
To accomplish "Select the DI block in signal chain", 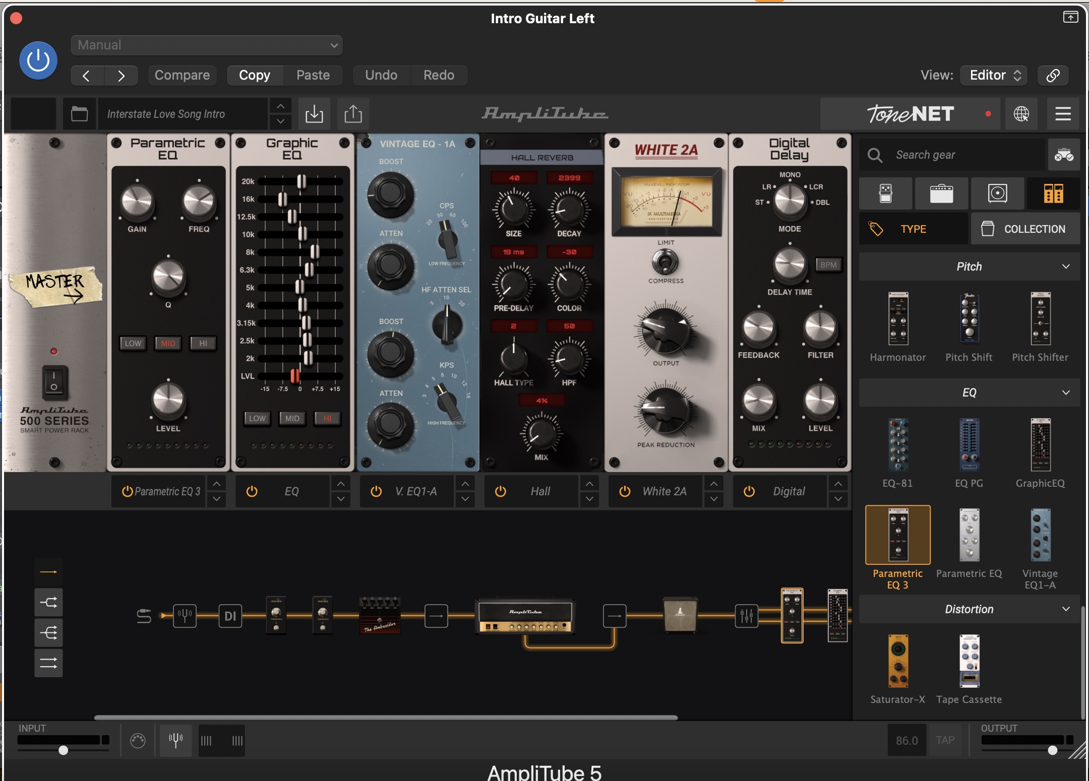I will tap(230, 616).
